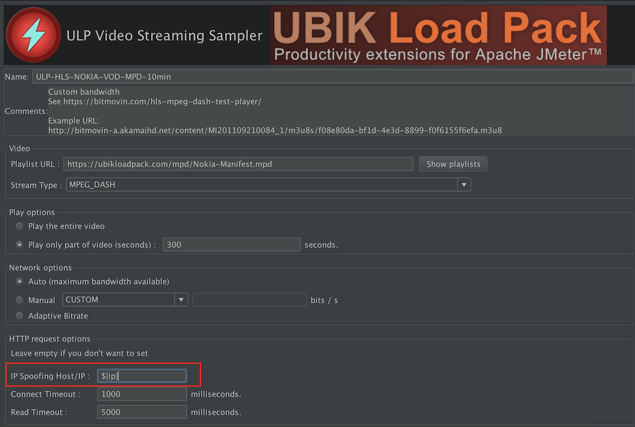Click the manual bandwidth bits/s field
This screenshot has width=635, height=427.
[249, 299]
